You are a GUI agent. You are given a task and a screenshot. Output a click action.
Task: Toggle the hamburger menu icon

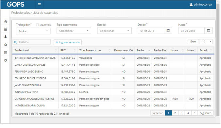[x=40, y=4]
